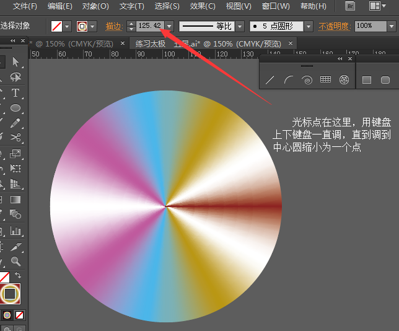Viewport: 399px width, 331px height.
Task: Swap fill and stroke colors
Action: click(18, 275)
